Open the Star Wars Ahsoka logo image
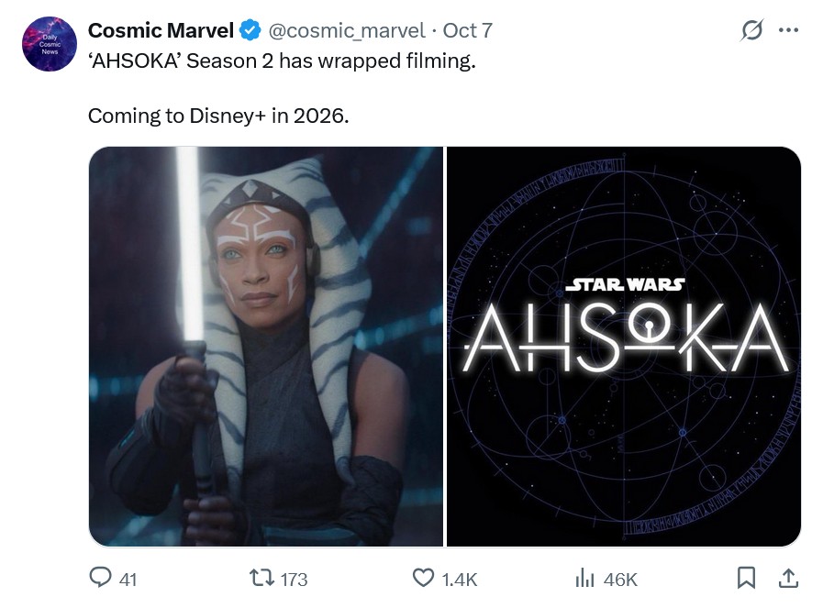 pyautogui.click(x=623, y=347)
